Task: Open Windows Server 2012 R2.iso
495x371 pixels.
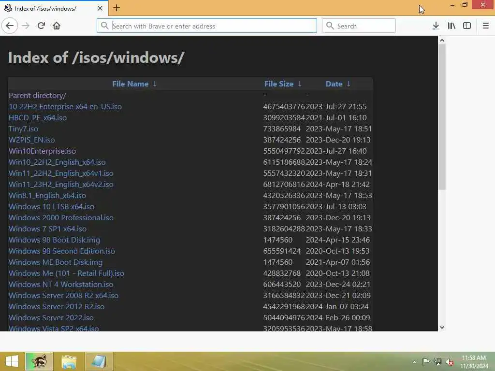Action: point(57,307)
